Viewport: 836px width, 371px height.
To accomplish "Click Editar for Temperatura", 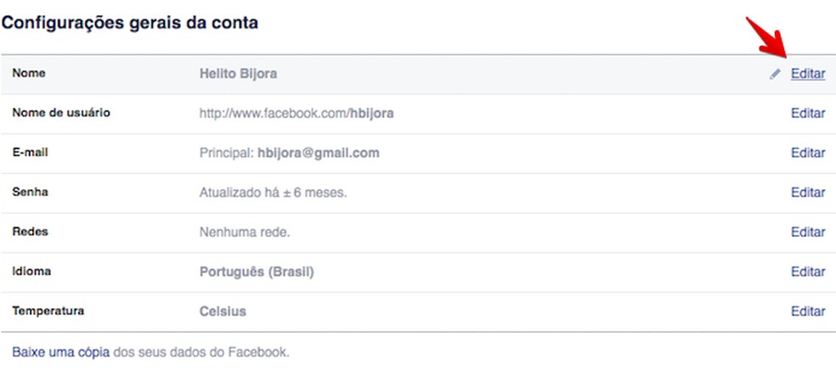I will click(x=807, y=312).
